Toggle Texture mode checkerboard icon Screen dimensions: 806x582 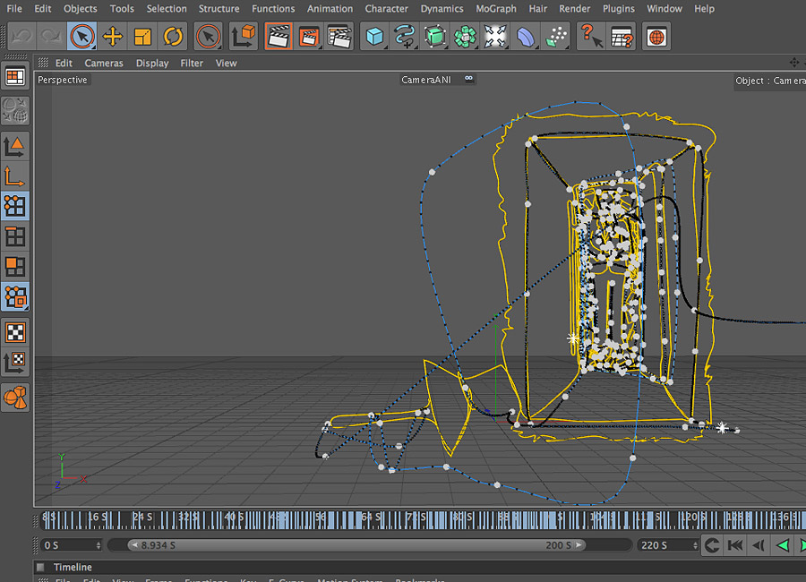15,332
